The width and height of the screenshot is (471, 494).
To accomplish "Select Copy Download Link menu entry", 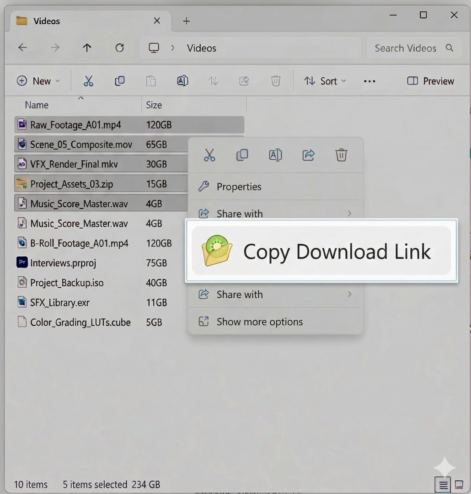I will click(x=321, y=251).
